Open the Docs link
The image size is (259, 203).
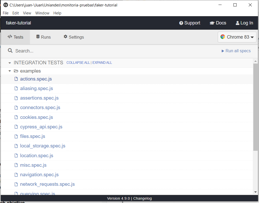pos(218,23)
